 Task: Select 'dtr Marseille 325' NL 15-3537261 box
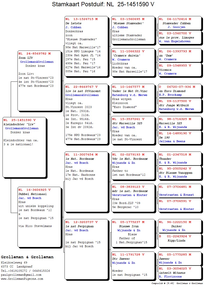coord(133,130)
